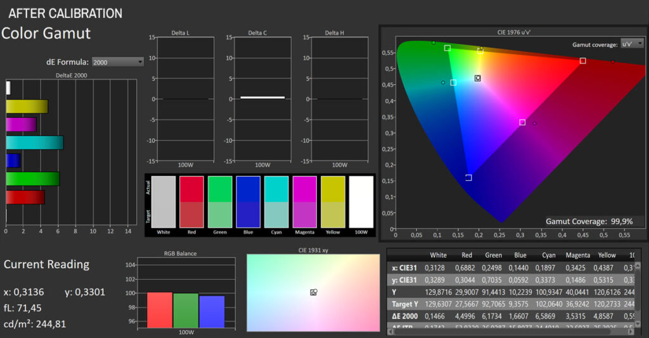The width and height of the screenshot is (649, 338).
Task: Click the blue bar in RGB Balance chart
Action: click(212, 311)
